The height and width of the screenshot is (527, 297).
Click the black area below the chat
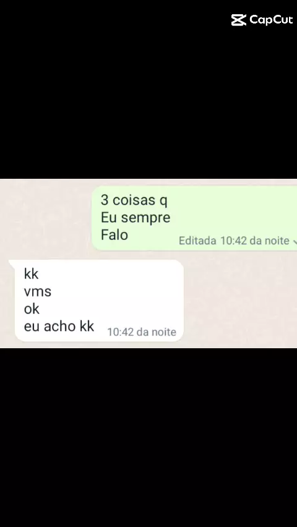click(148, 437)
